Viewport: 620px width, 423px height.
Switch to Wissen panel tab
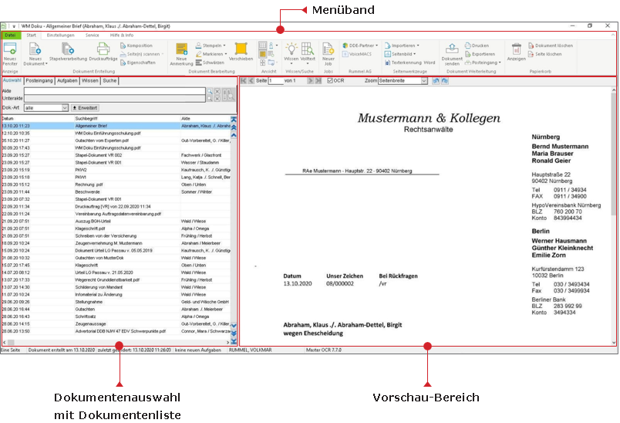coord(89,81)
